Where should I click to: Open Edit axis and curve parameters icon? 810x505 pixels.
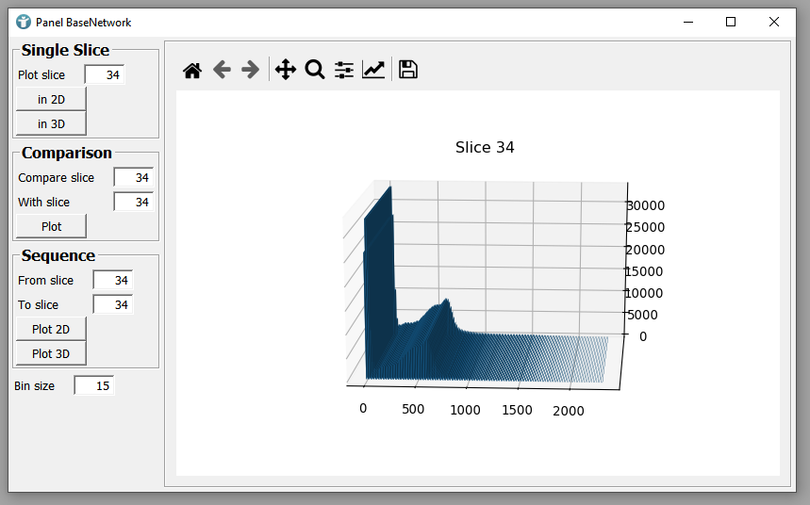pos(373,70)
